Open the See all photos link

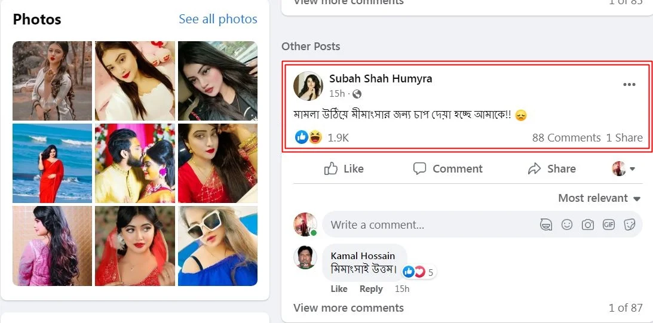click(x=218, y=19)
